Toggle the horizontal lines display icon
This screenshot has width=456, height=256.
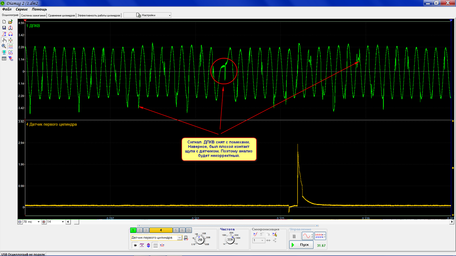(155, 245)
